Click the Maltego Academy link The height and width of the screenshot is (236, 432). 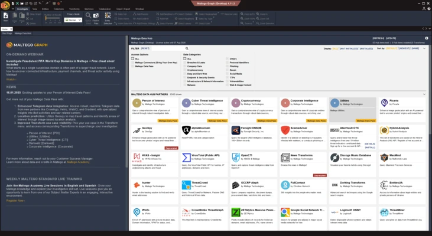[x=78, y=162]
